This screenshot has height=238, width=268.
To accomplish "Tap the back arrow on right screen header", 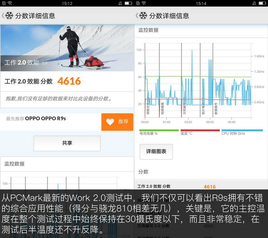I will 137,16.
